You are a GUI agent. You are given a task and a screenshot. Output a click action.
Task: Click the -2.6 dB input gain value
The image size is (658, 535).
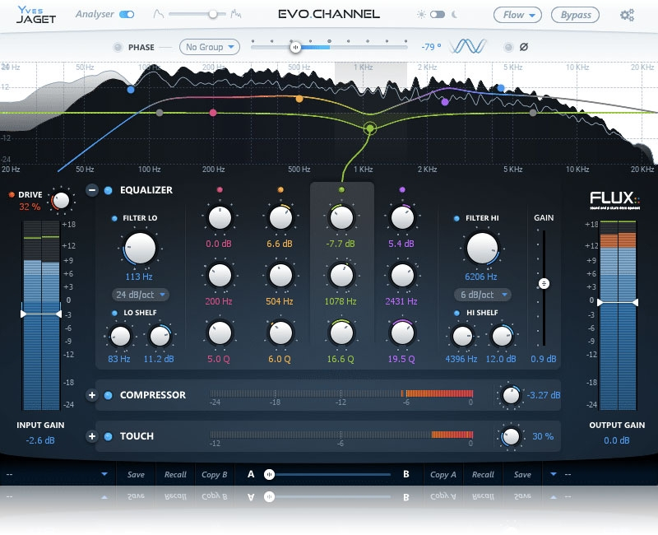[40, 440]
